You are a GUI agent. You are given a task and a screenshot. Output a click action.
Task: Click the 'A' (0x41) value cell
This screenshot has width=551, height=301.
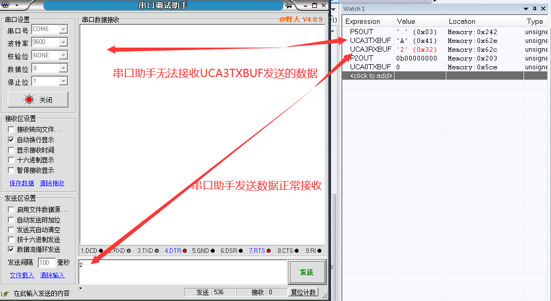pos(417,41)
